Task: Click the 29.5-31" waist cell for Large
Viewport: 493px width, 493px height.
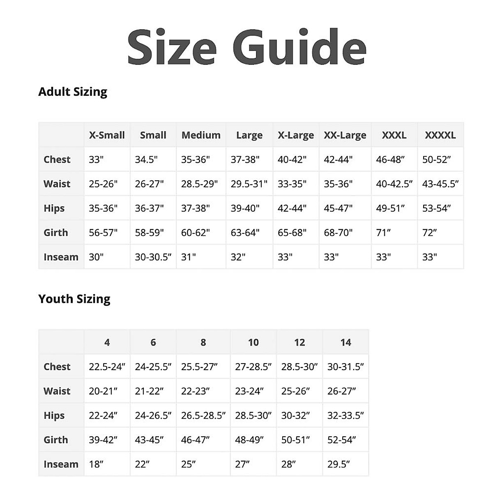Action: [249, 184]
